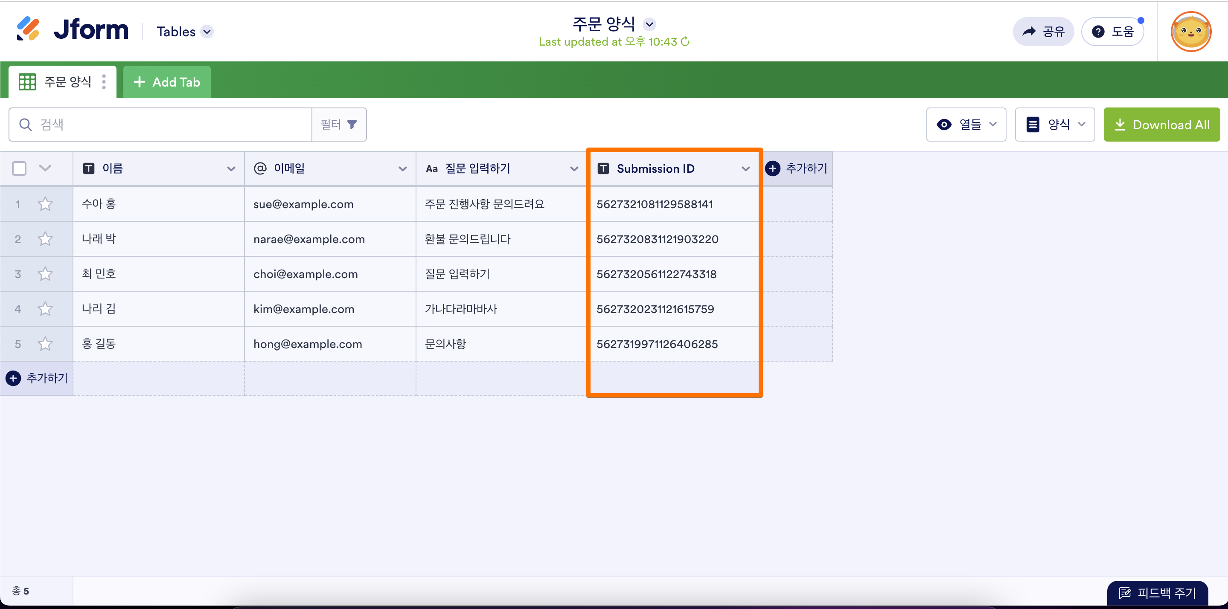Expand the 이름 column dropdown arrow
Viewport: 1228px width, 609px height.
[x=231, y=169]
